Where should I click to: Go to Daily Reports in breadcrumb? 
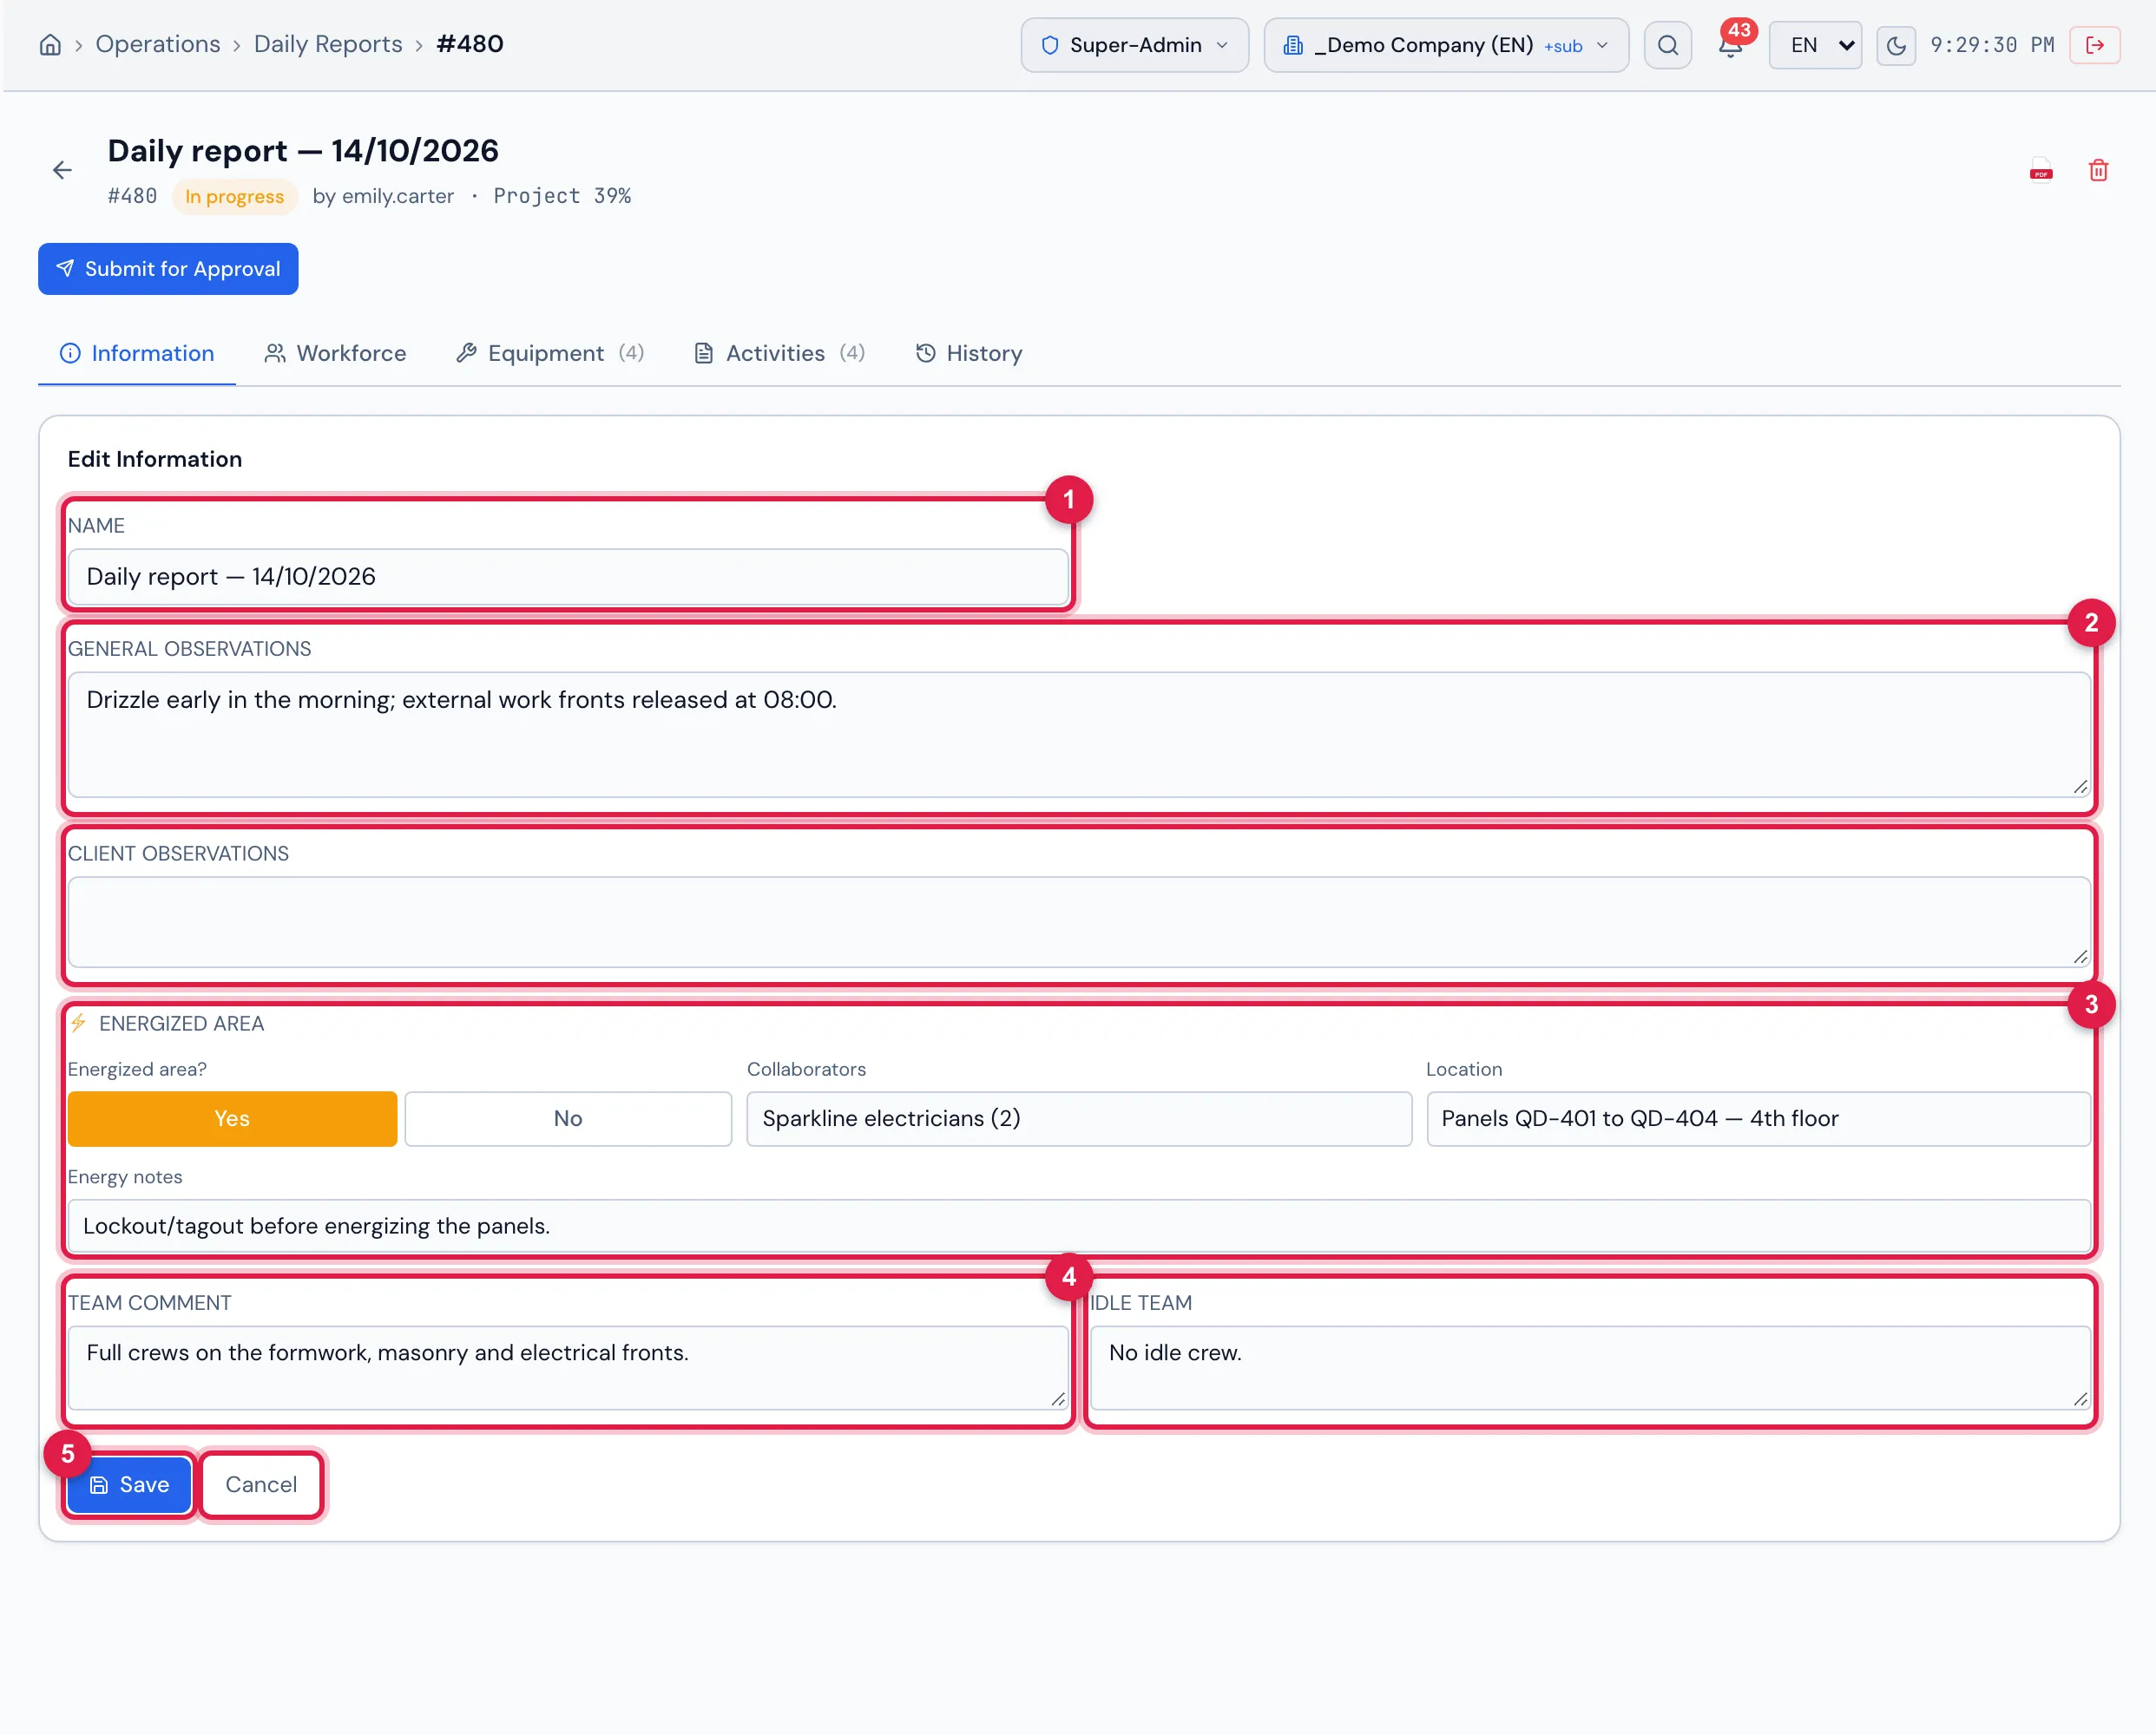pyautogui.click(x=328, y=44)
